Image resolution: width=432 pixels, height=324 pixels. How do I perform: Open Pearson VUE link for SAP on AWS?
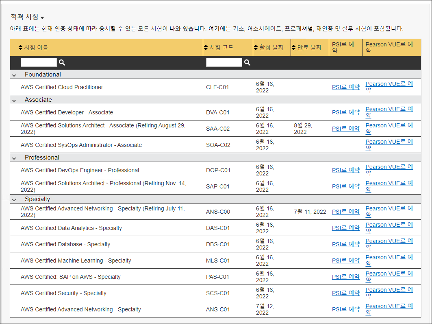click(x=389, y=277)
